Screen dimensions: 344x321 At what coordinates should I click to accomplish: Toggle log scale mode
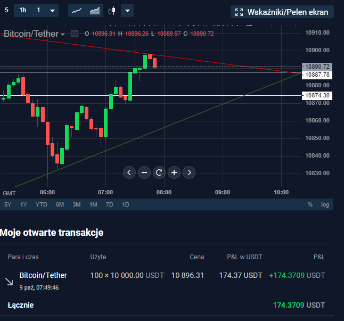325,204
